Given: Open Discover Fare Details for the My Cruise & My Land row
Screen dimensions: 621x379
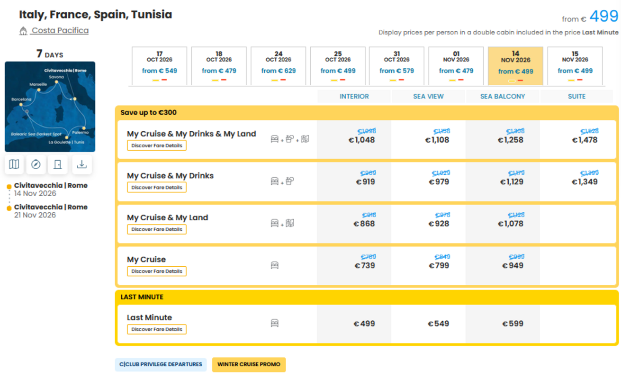Looking at the screenshot, I should coord(157,229).
